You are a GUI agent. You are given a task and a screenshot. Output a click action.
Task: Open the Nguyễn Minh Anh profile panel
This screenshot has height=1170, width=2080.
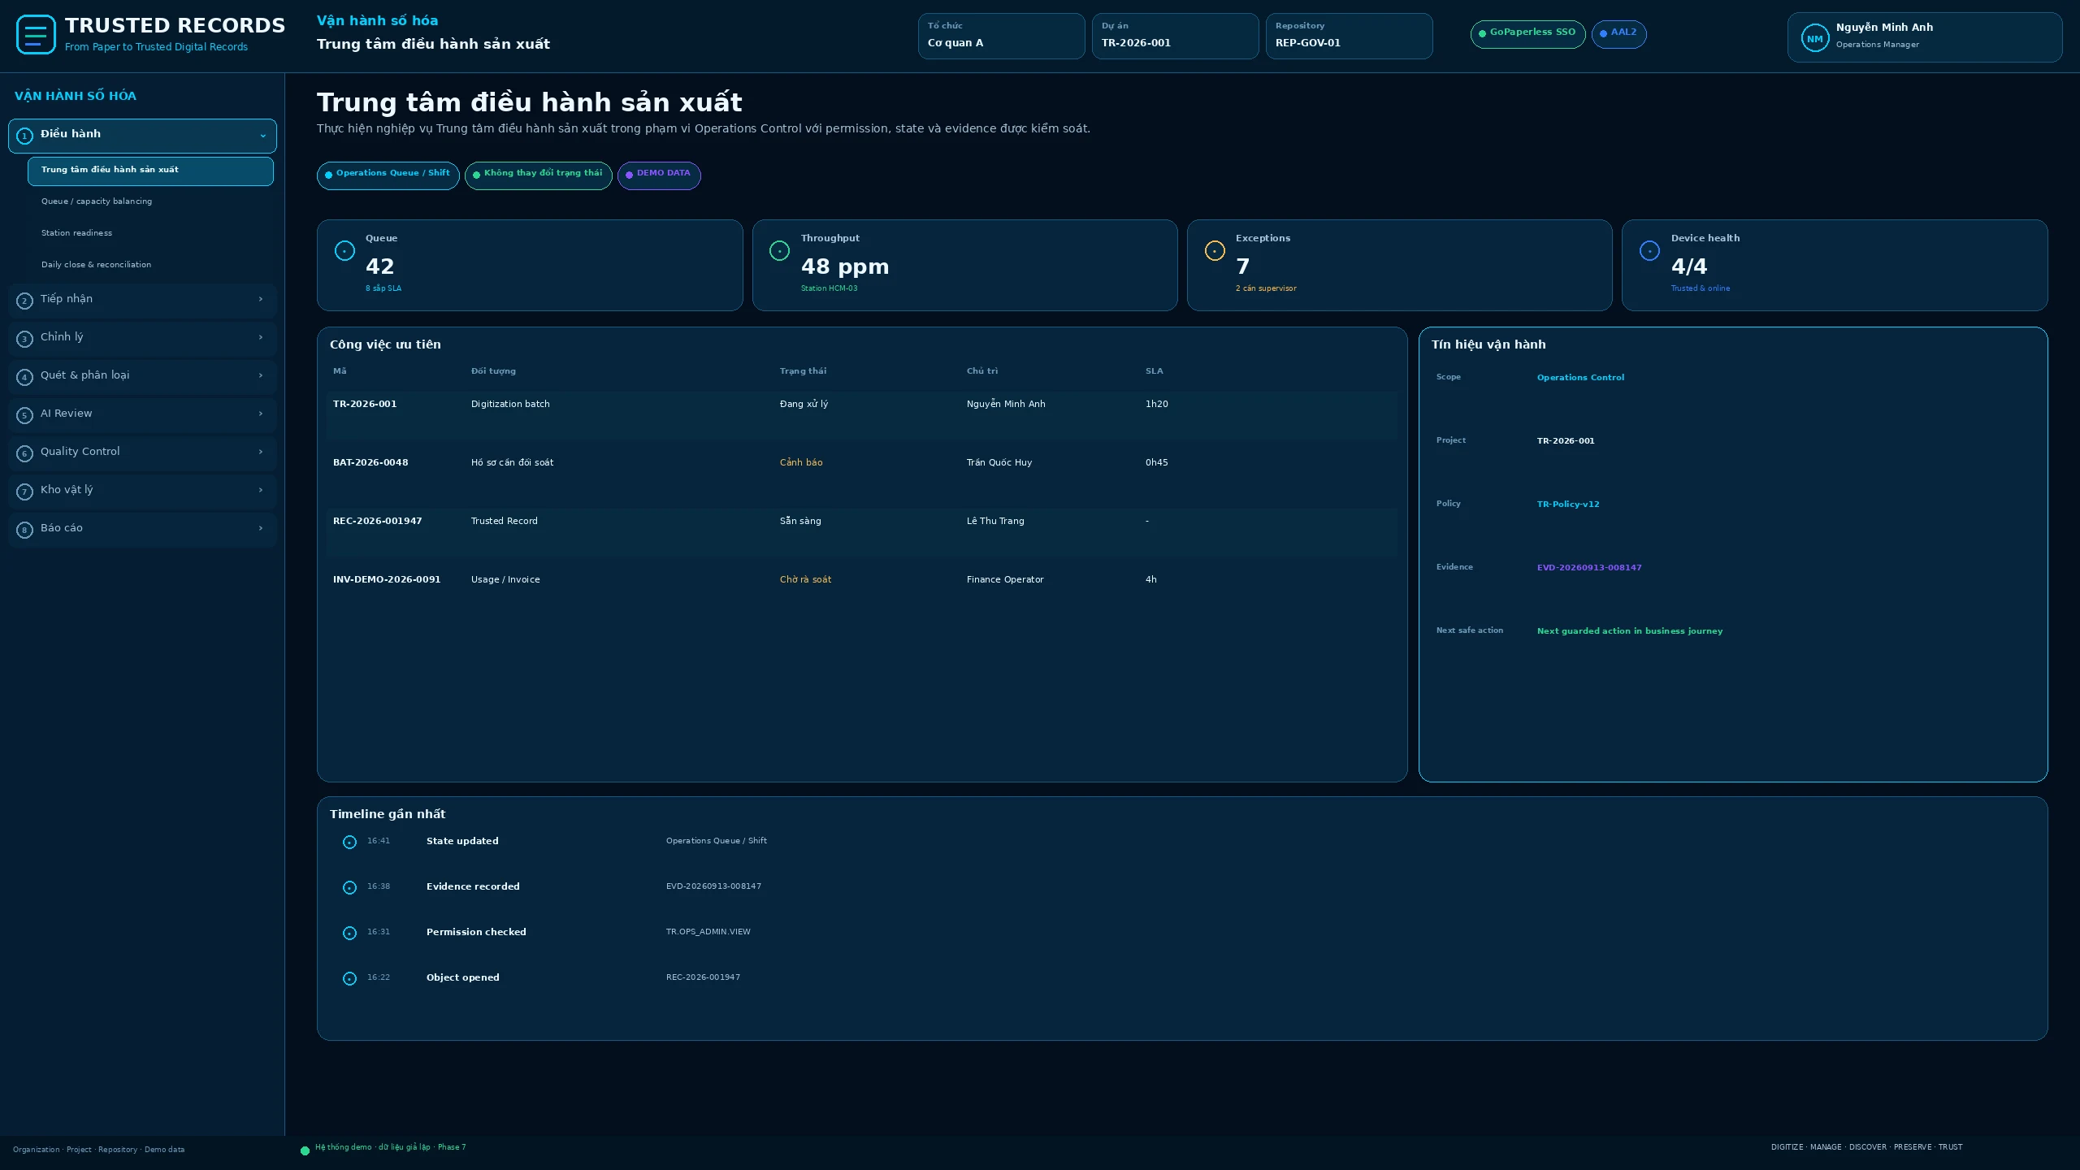pos(1924,37)
